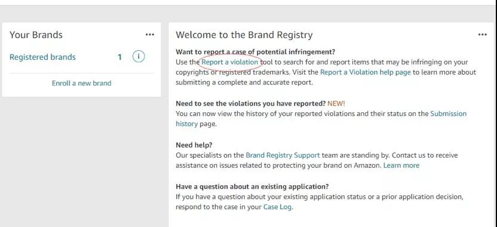Image resolution: width=497 pixels, height=227 pixels.
Task: Click the Learn more link
Action: (x=401, y=165)
